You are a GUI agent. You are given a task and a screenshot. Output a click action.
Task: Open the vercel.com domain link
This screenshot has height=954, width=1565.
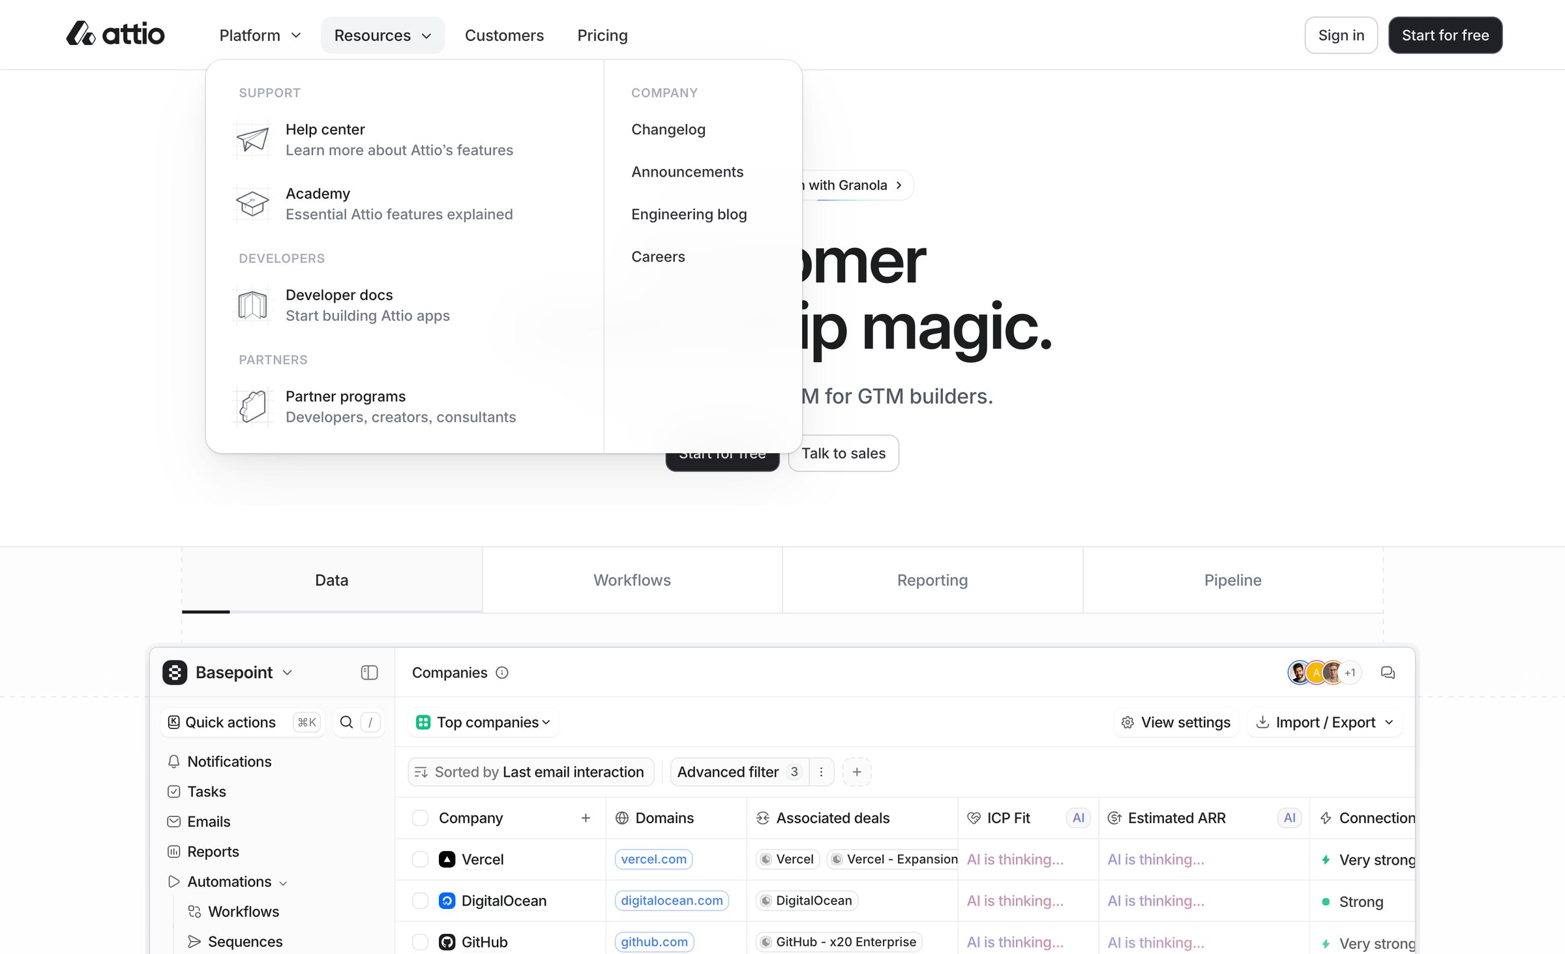(x=653, y=859)
